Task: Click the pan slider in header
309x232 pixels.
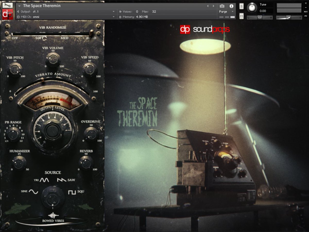Action: (260, 17)
